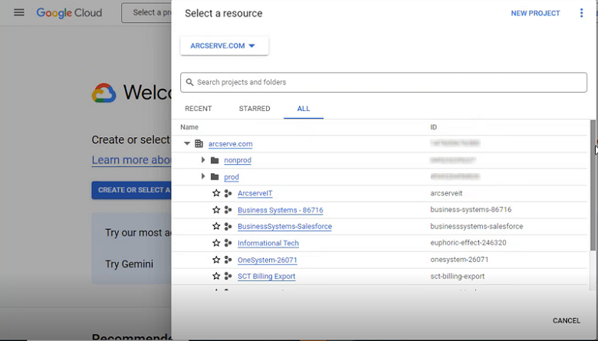Select the Informational Tech project
The height and width of the screenshot is (341, 598).
pos(268,243)
